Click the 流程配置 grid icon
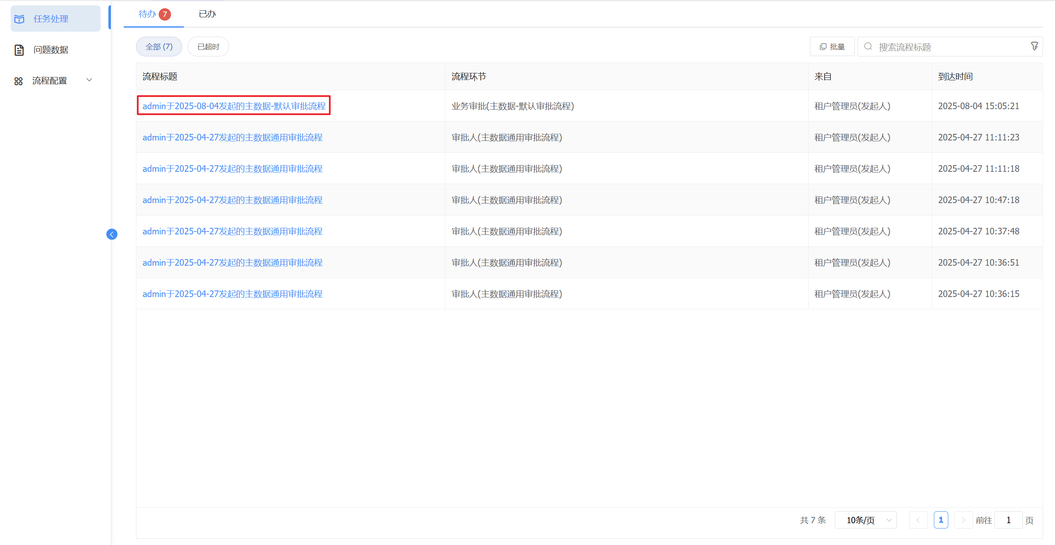Image resolution: width=1055 pixels, height=545 pixels. tap(19, 81)
